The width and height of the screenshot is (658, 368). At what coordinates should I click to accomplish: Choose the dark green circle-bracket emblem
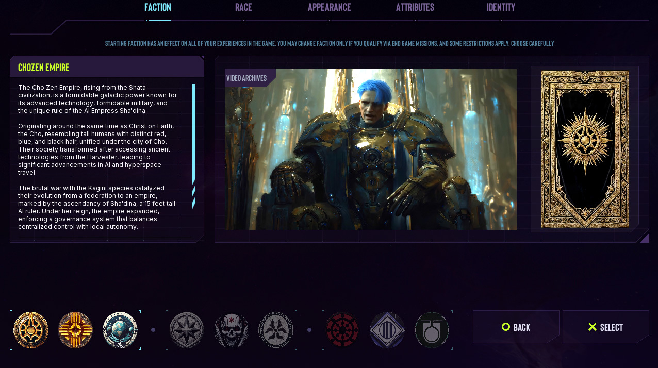click(x=432, y=330)
